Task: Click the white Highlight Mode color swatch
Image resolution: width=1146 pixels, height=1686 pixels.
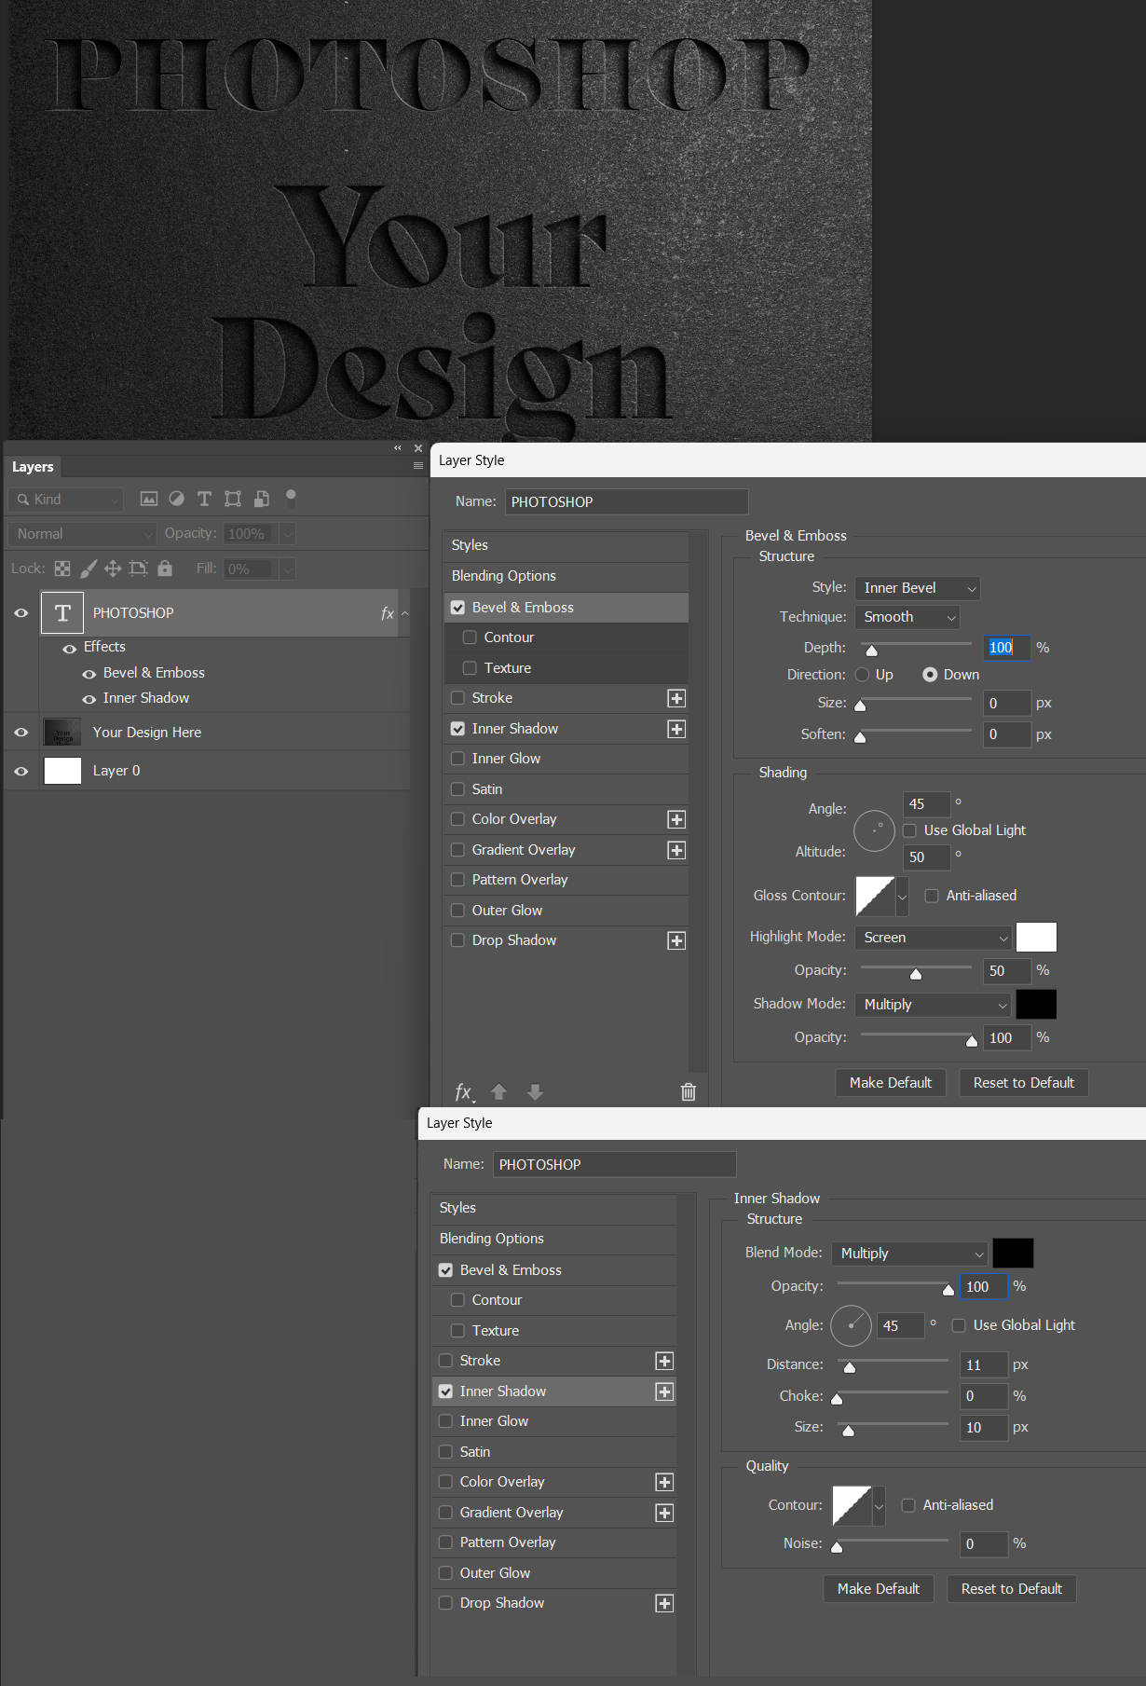Action: pos(1036,938)
